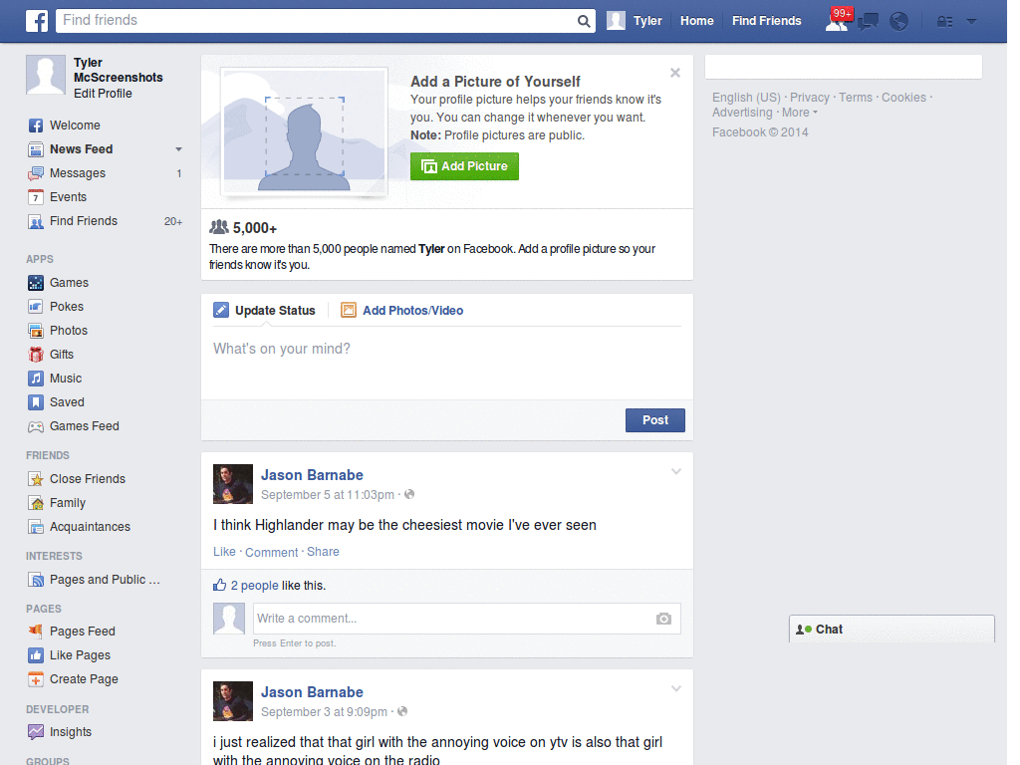Expand the account menu arrow in top bar
1020x765 pixels.
(x=971, y=22)
